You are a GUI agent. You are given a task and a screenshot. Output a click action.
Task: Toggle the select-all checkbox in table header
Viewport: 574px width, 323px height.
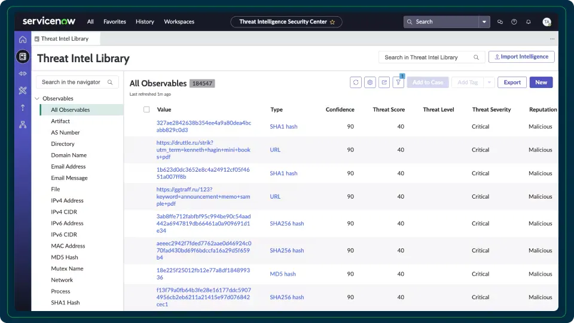tap(146, 109)
